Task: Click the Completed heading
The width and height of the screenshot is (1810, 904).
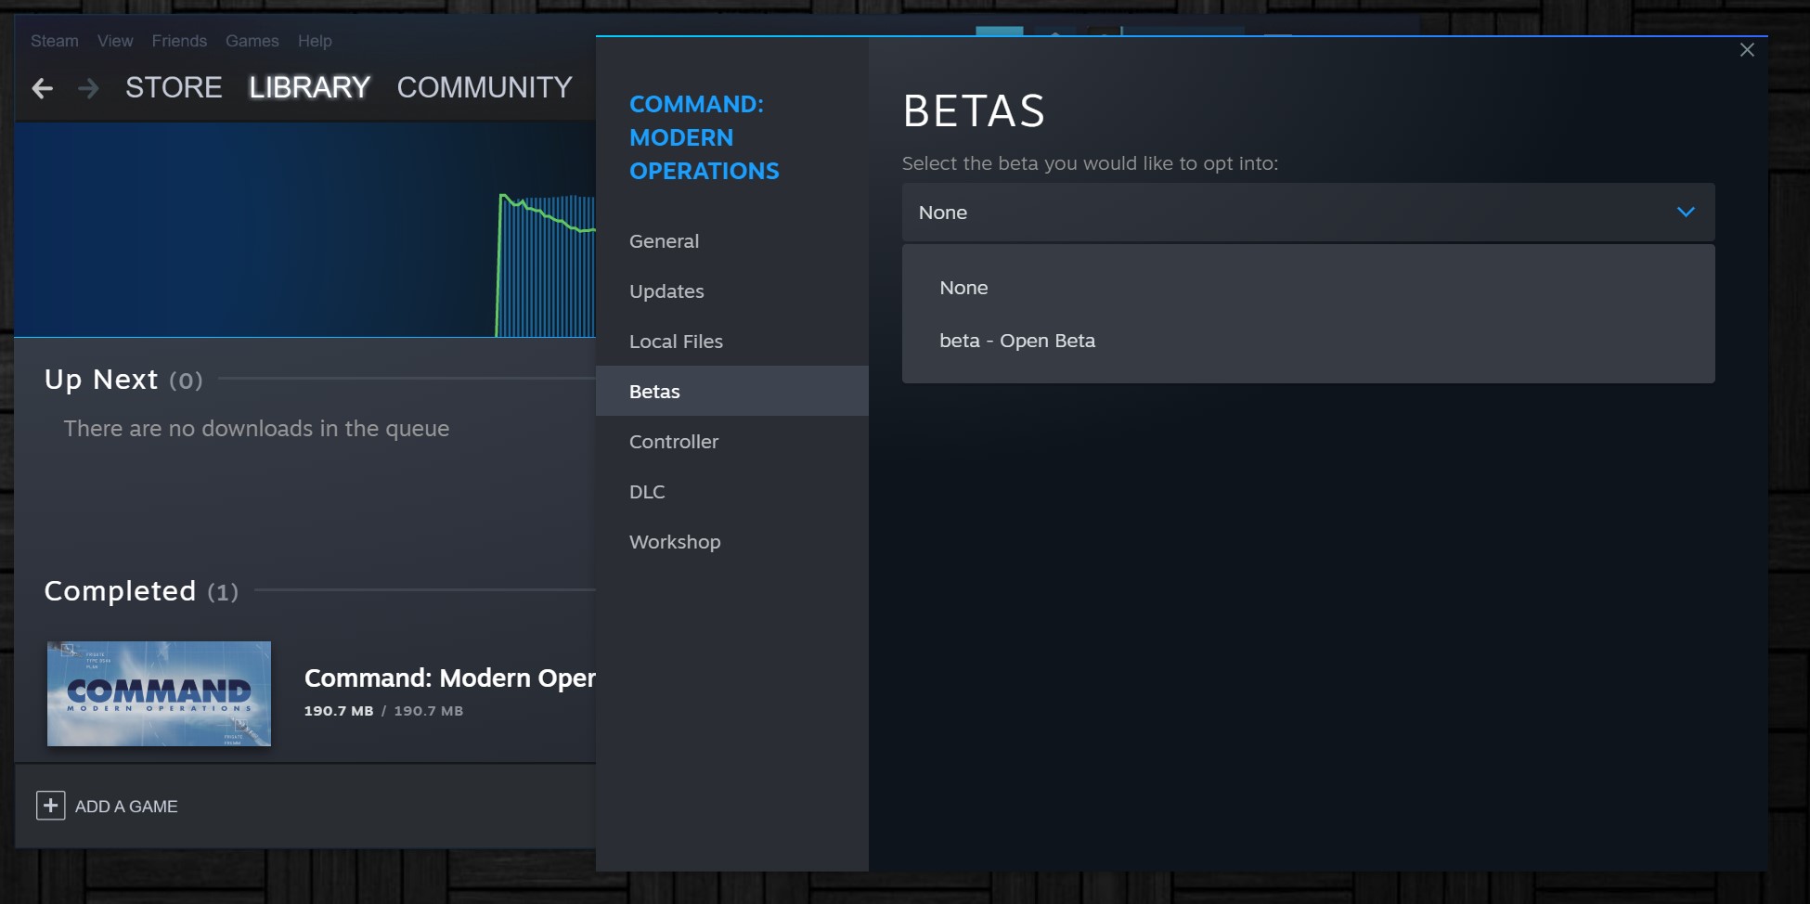Action: pos(141,591)
